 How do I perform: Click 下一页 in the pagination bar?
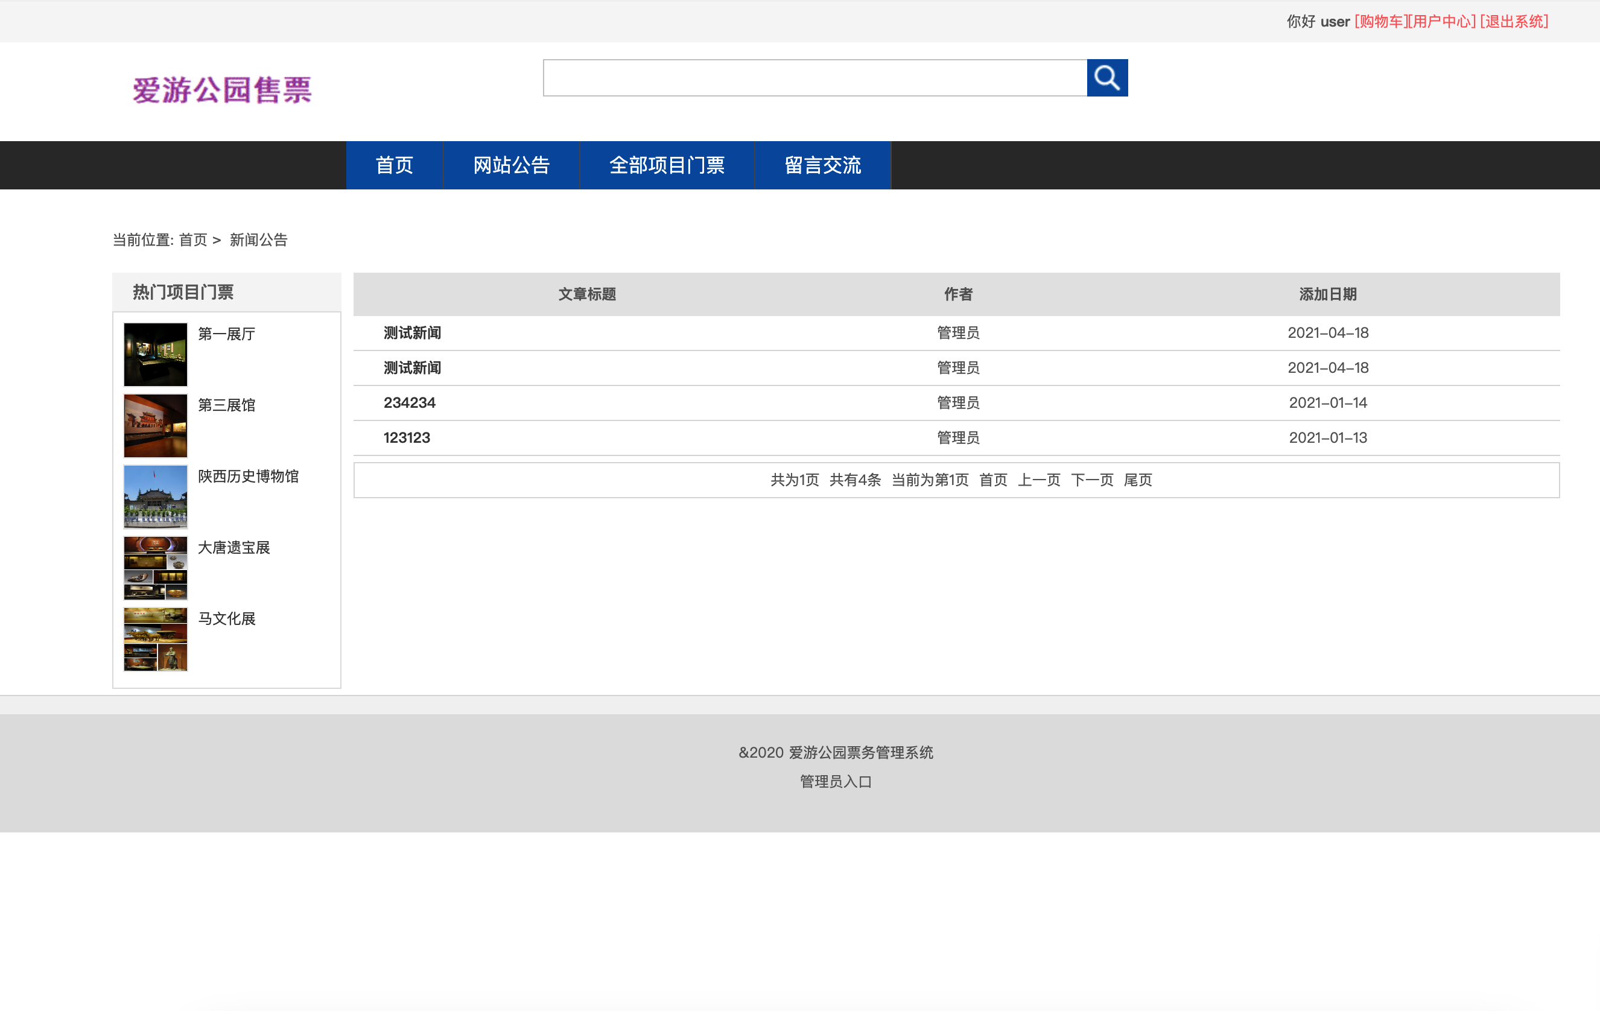point(1091,480)
